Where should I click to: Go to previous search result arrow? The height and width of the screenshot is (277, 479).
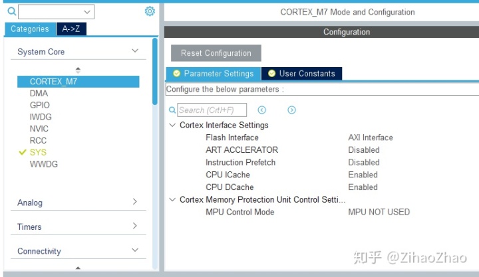pyautogui.click(x=262, y=110)
